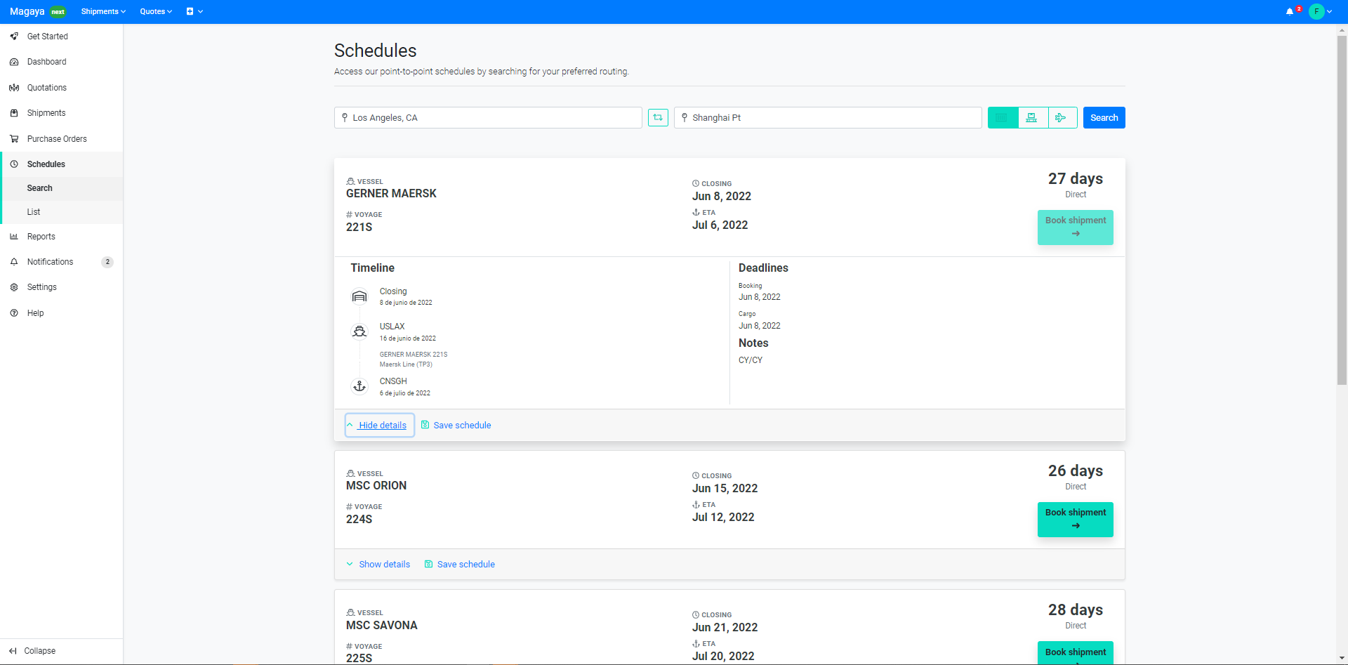The width and height of the screenshot is (1348, 665).
Task: Select the pallet (LCL) transport mode
Action: pyautogui.click(x=1032, y=118)
